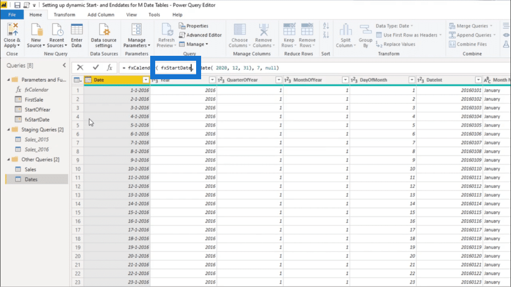Open the Help tab

coord(177,14)
